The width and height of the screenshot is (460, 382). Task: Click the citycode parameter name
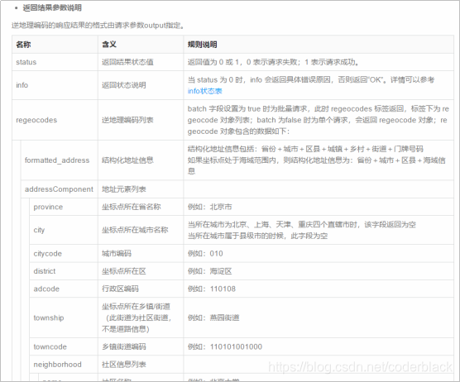click(x=47, y=254)
